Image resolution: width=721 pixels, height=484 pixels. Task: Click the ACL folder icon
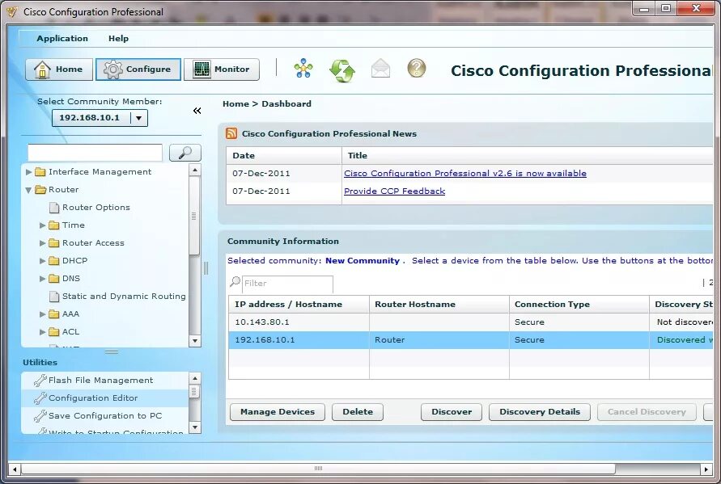(54, 331)
